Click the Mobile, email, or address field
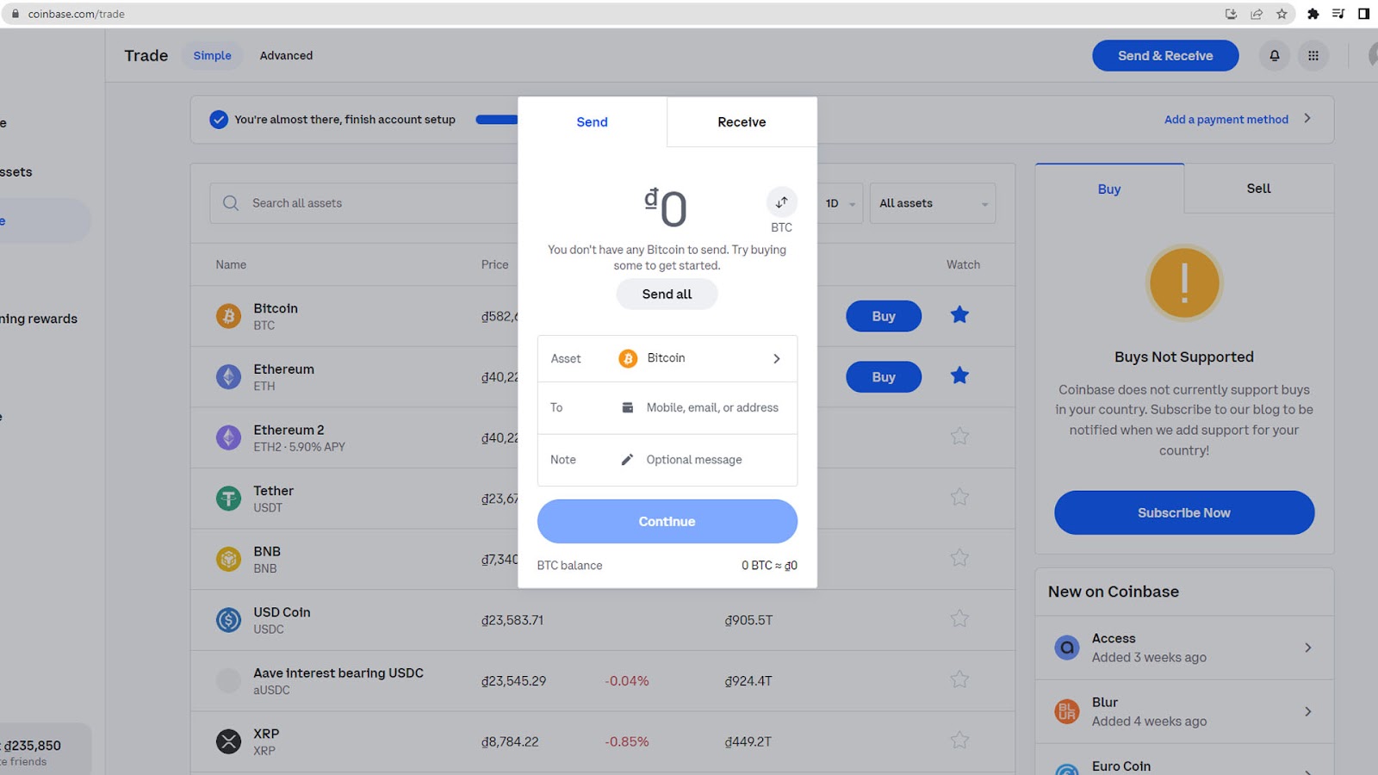Viewport: 1378px width, 775px height. 667,407
